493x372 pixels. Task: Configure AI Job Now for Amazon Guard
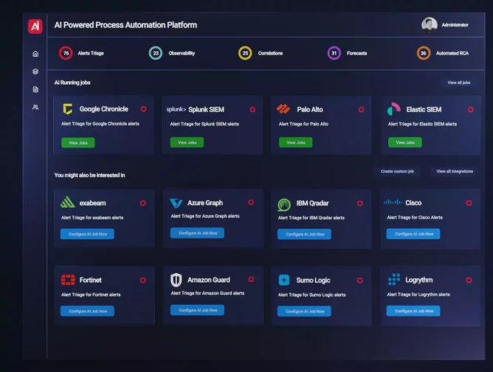click(198, 310)
